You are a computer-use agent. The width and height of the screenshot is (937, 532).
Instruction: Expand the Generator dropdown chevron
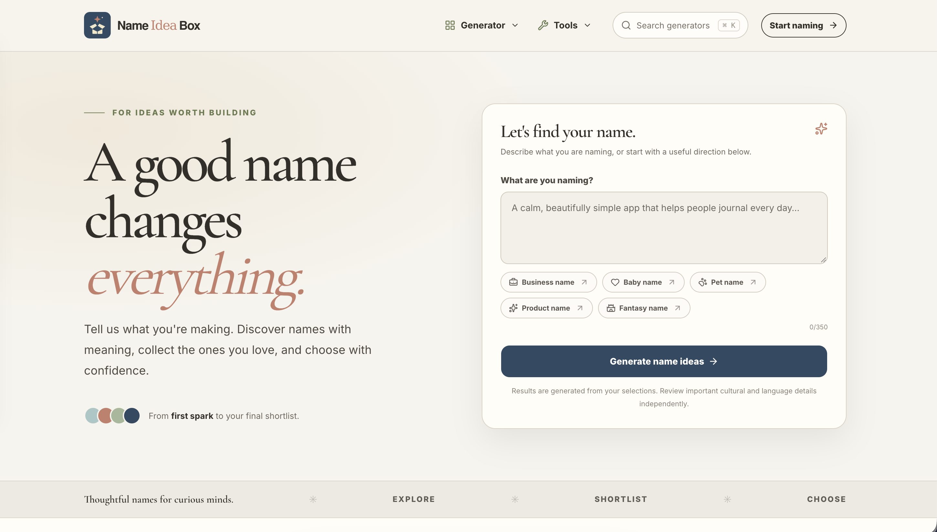515,25
